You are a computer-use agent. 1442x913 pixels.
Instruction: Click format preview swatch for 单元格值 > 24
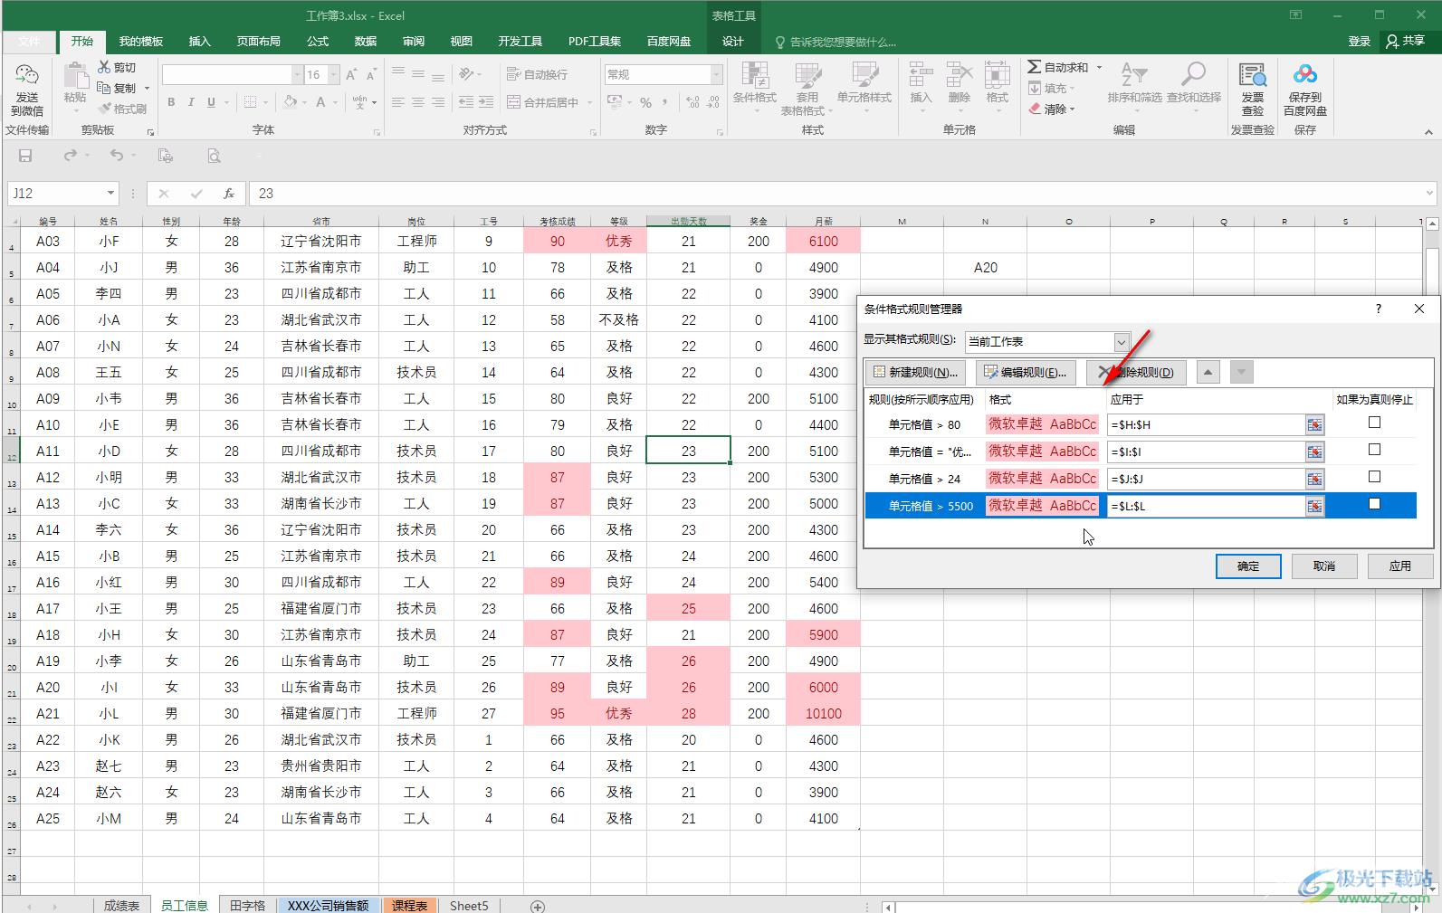1042,478
